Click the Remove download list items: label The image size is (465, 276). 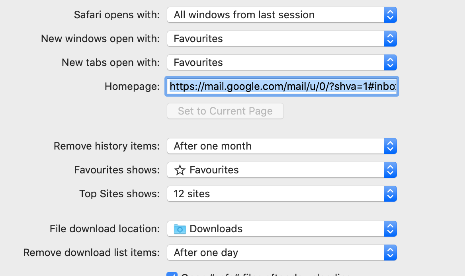coord(91,253)
